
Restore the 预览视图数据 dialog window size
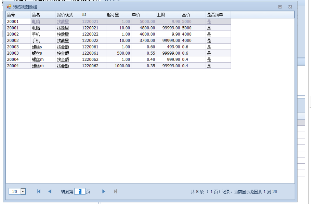pos(280,6)
